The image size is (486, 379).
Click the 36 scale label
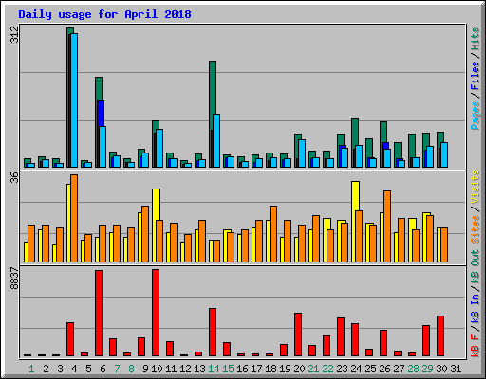[14, 177]
